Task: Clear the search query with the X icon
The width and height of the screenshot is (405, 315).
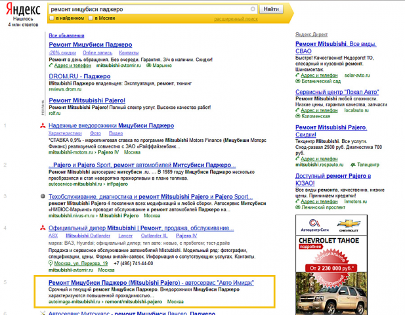Action: 253,9
